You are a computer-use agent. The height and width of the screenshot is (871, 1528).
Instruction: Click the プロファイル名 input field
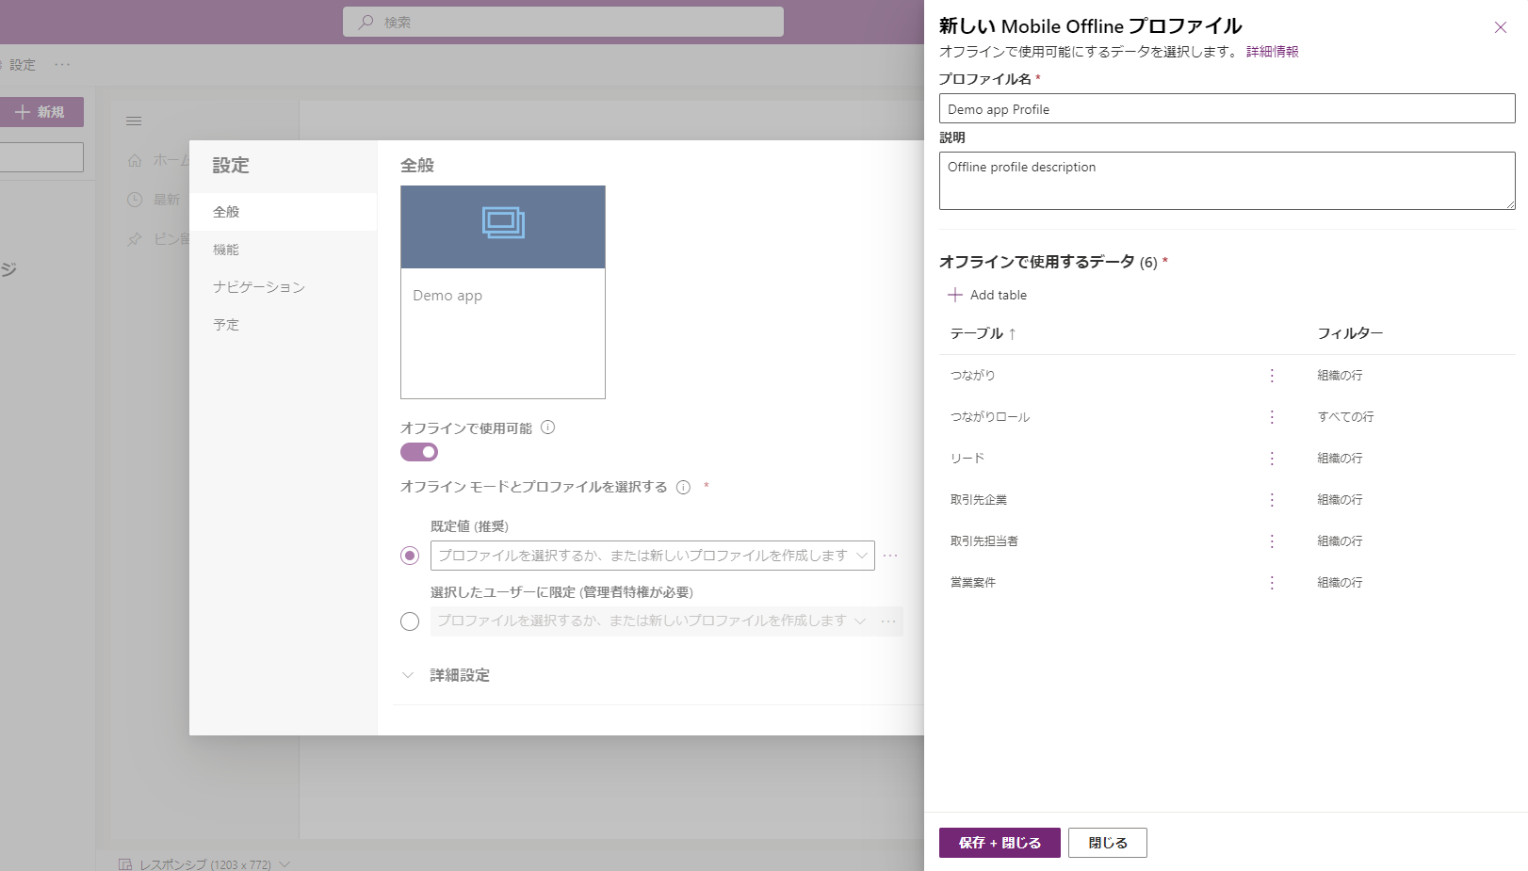(1227, 108)
